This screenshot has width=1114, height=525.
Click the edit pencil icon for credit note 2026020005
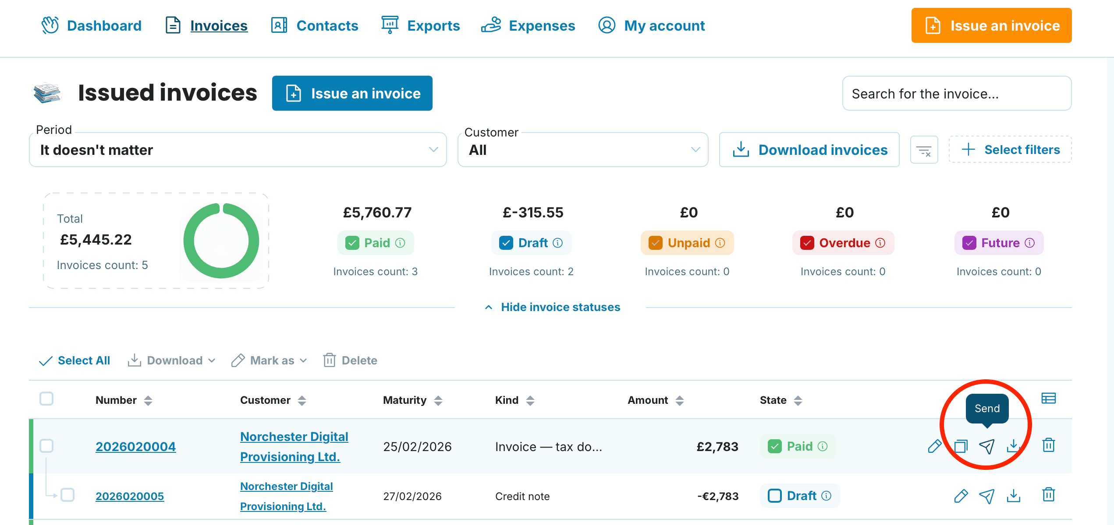(961, 496)
